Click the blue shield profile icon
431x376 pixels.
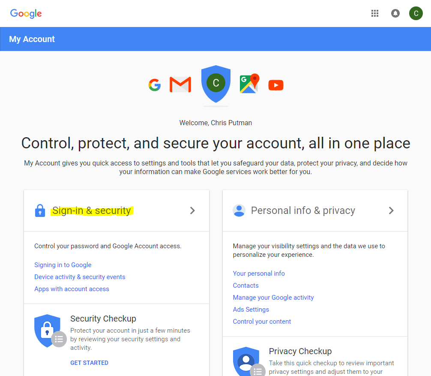tap(216, 84)
